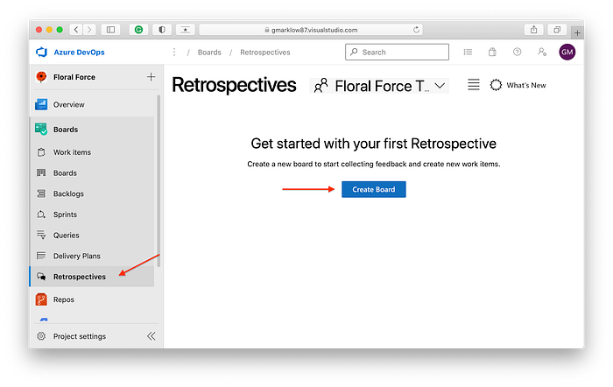Open the Floral Force project name
This screenshot has width=613, height=387.
coord(74,77)
